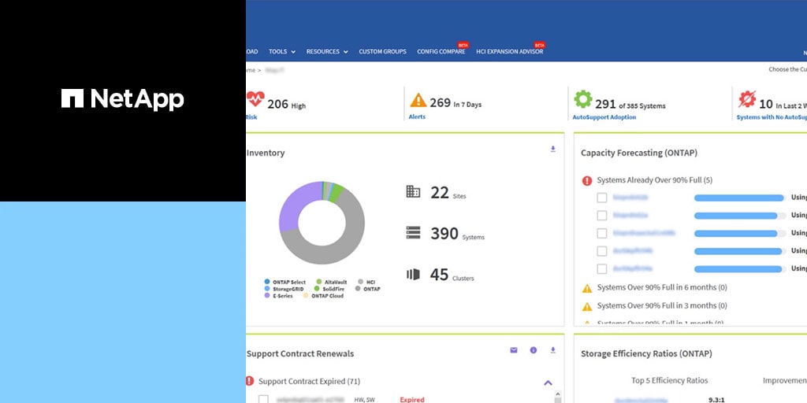Download the Inventory panel data

coord(553,149)
